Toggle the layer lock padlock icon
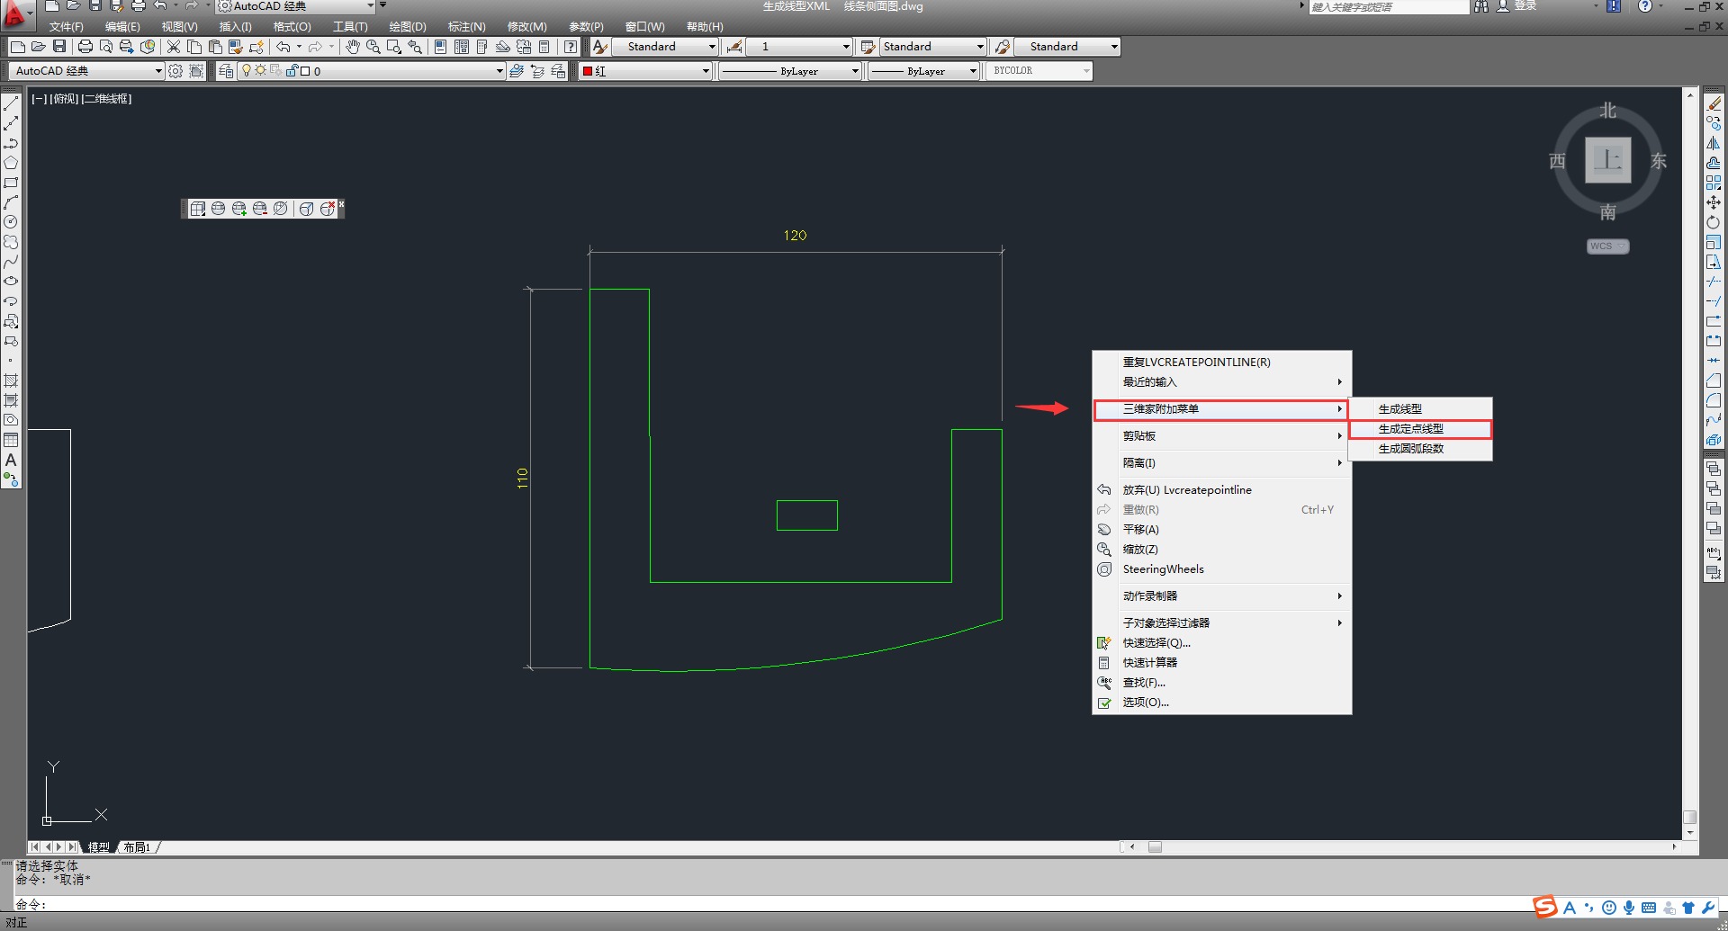 [x=292, y=70]
